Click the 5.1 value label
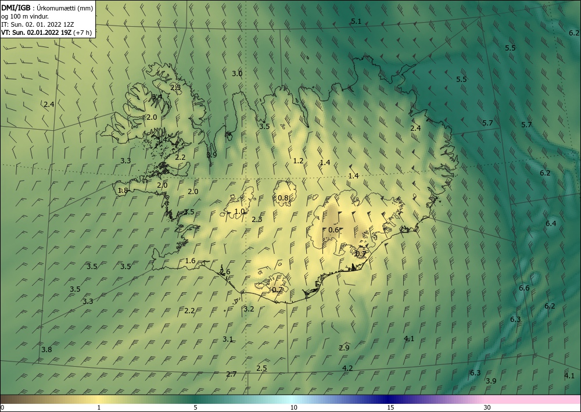581x412 pixels. 356,22
